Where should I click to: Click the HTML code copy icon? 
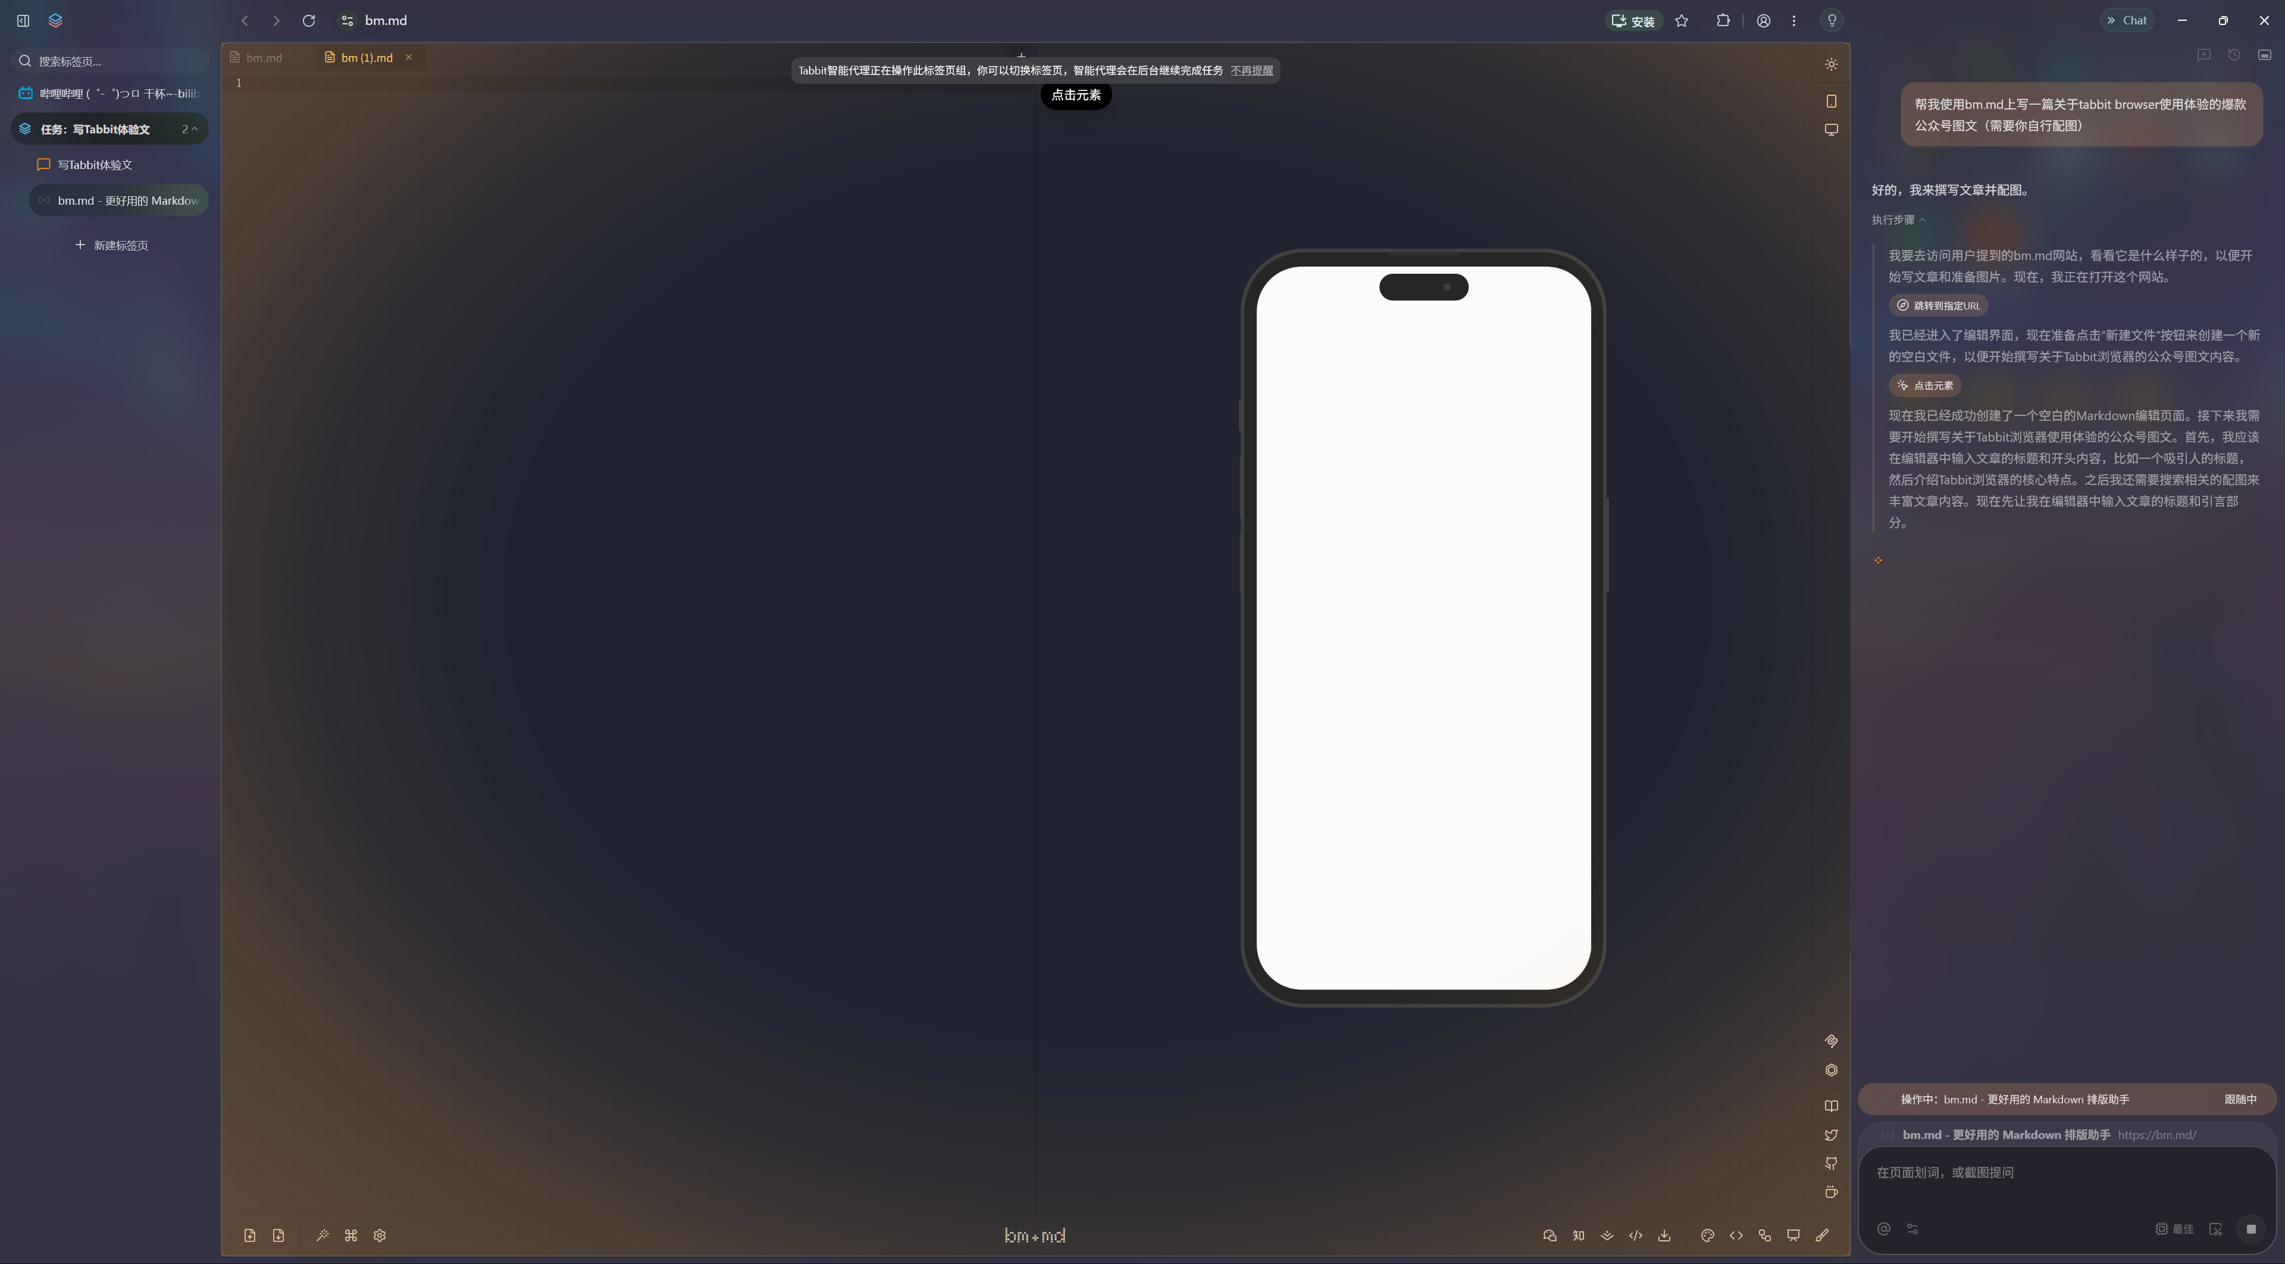[x=1636, y=1235]
